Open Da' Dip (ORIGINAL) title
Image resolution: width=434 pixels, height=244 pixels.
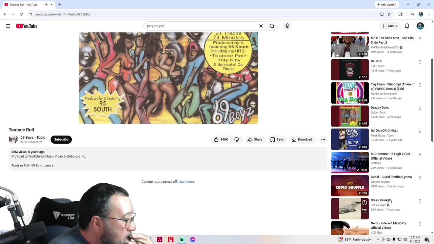pos(384,131)
